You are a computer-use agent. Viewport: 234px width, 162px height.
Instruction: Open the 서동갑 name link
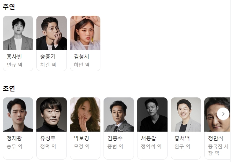coord(149,138)
